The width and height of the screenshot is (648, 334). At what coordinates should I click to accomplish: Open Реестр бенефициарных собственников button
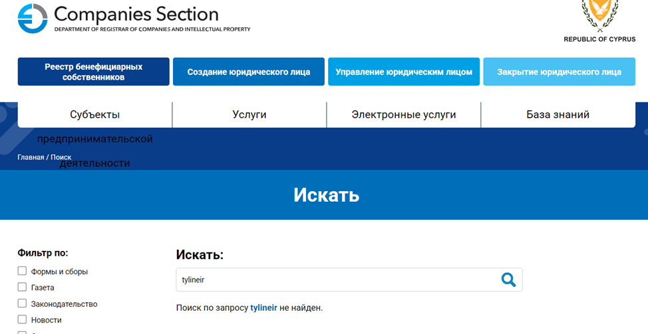94,72
